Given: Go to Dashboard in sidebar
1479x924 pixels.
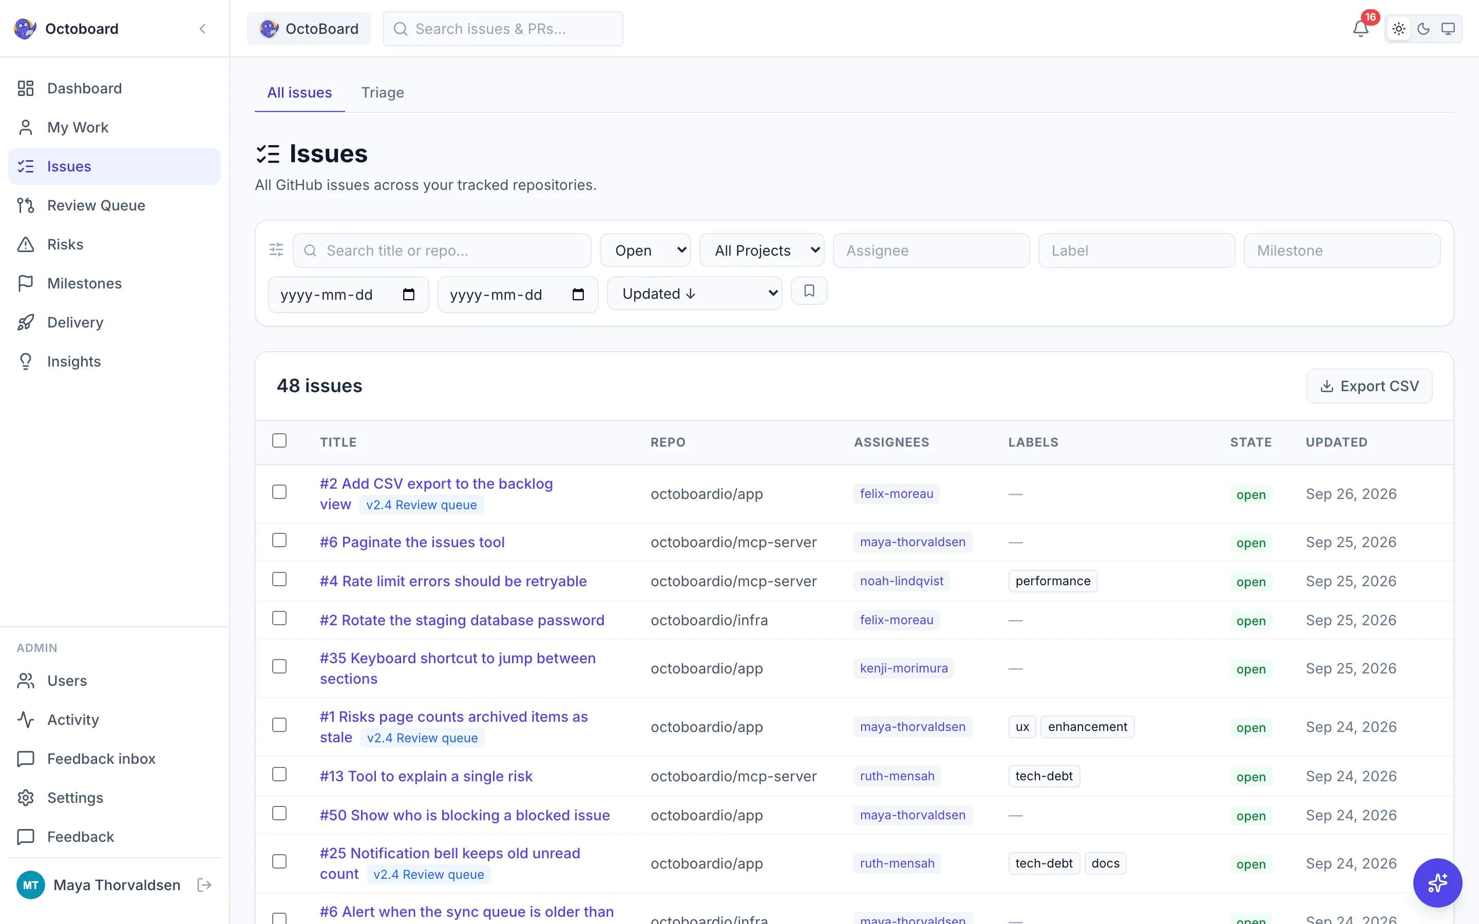Looking at the screenshot, I should [x=115, y=88].
